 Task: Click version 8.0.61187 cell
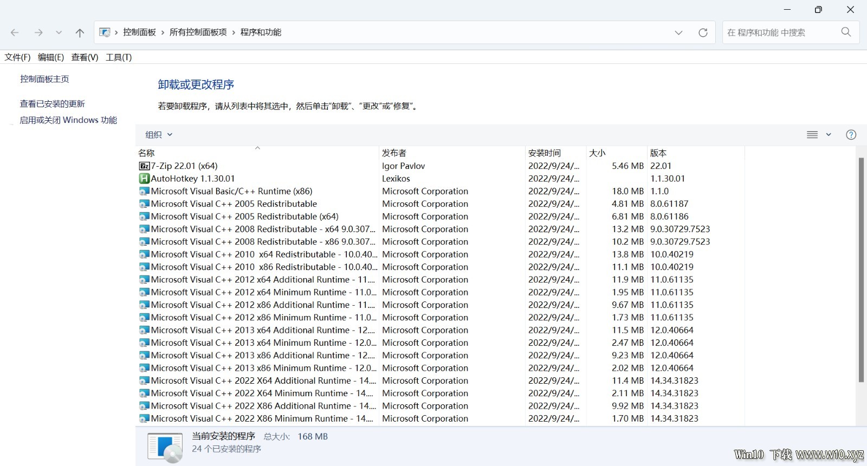coord(669,204)
